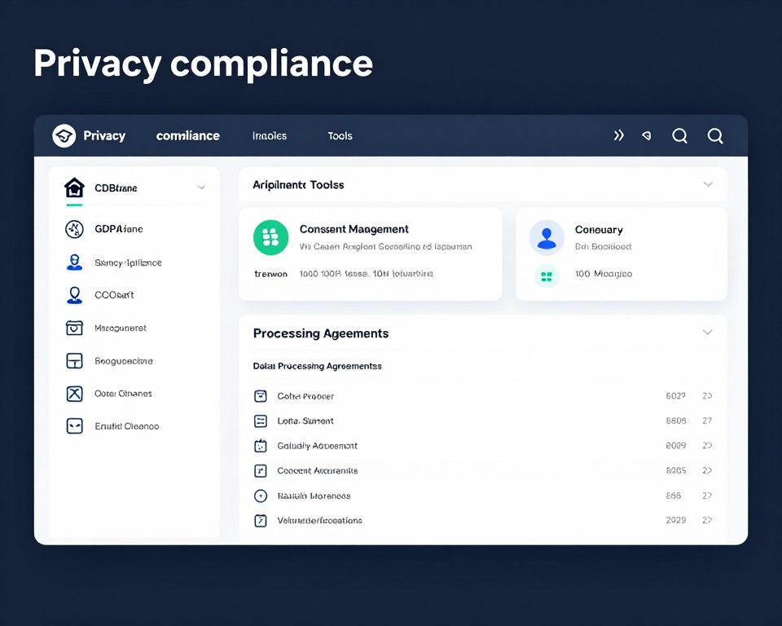Image resolution: width=782 pixels, height=626 pixels.
Task: Open the Ooter Otnanes sidebar item label
Action: 123,394
